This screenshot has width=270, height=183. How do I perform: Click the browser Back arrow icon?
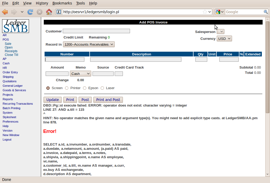coord(5,12)
